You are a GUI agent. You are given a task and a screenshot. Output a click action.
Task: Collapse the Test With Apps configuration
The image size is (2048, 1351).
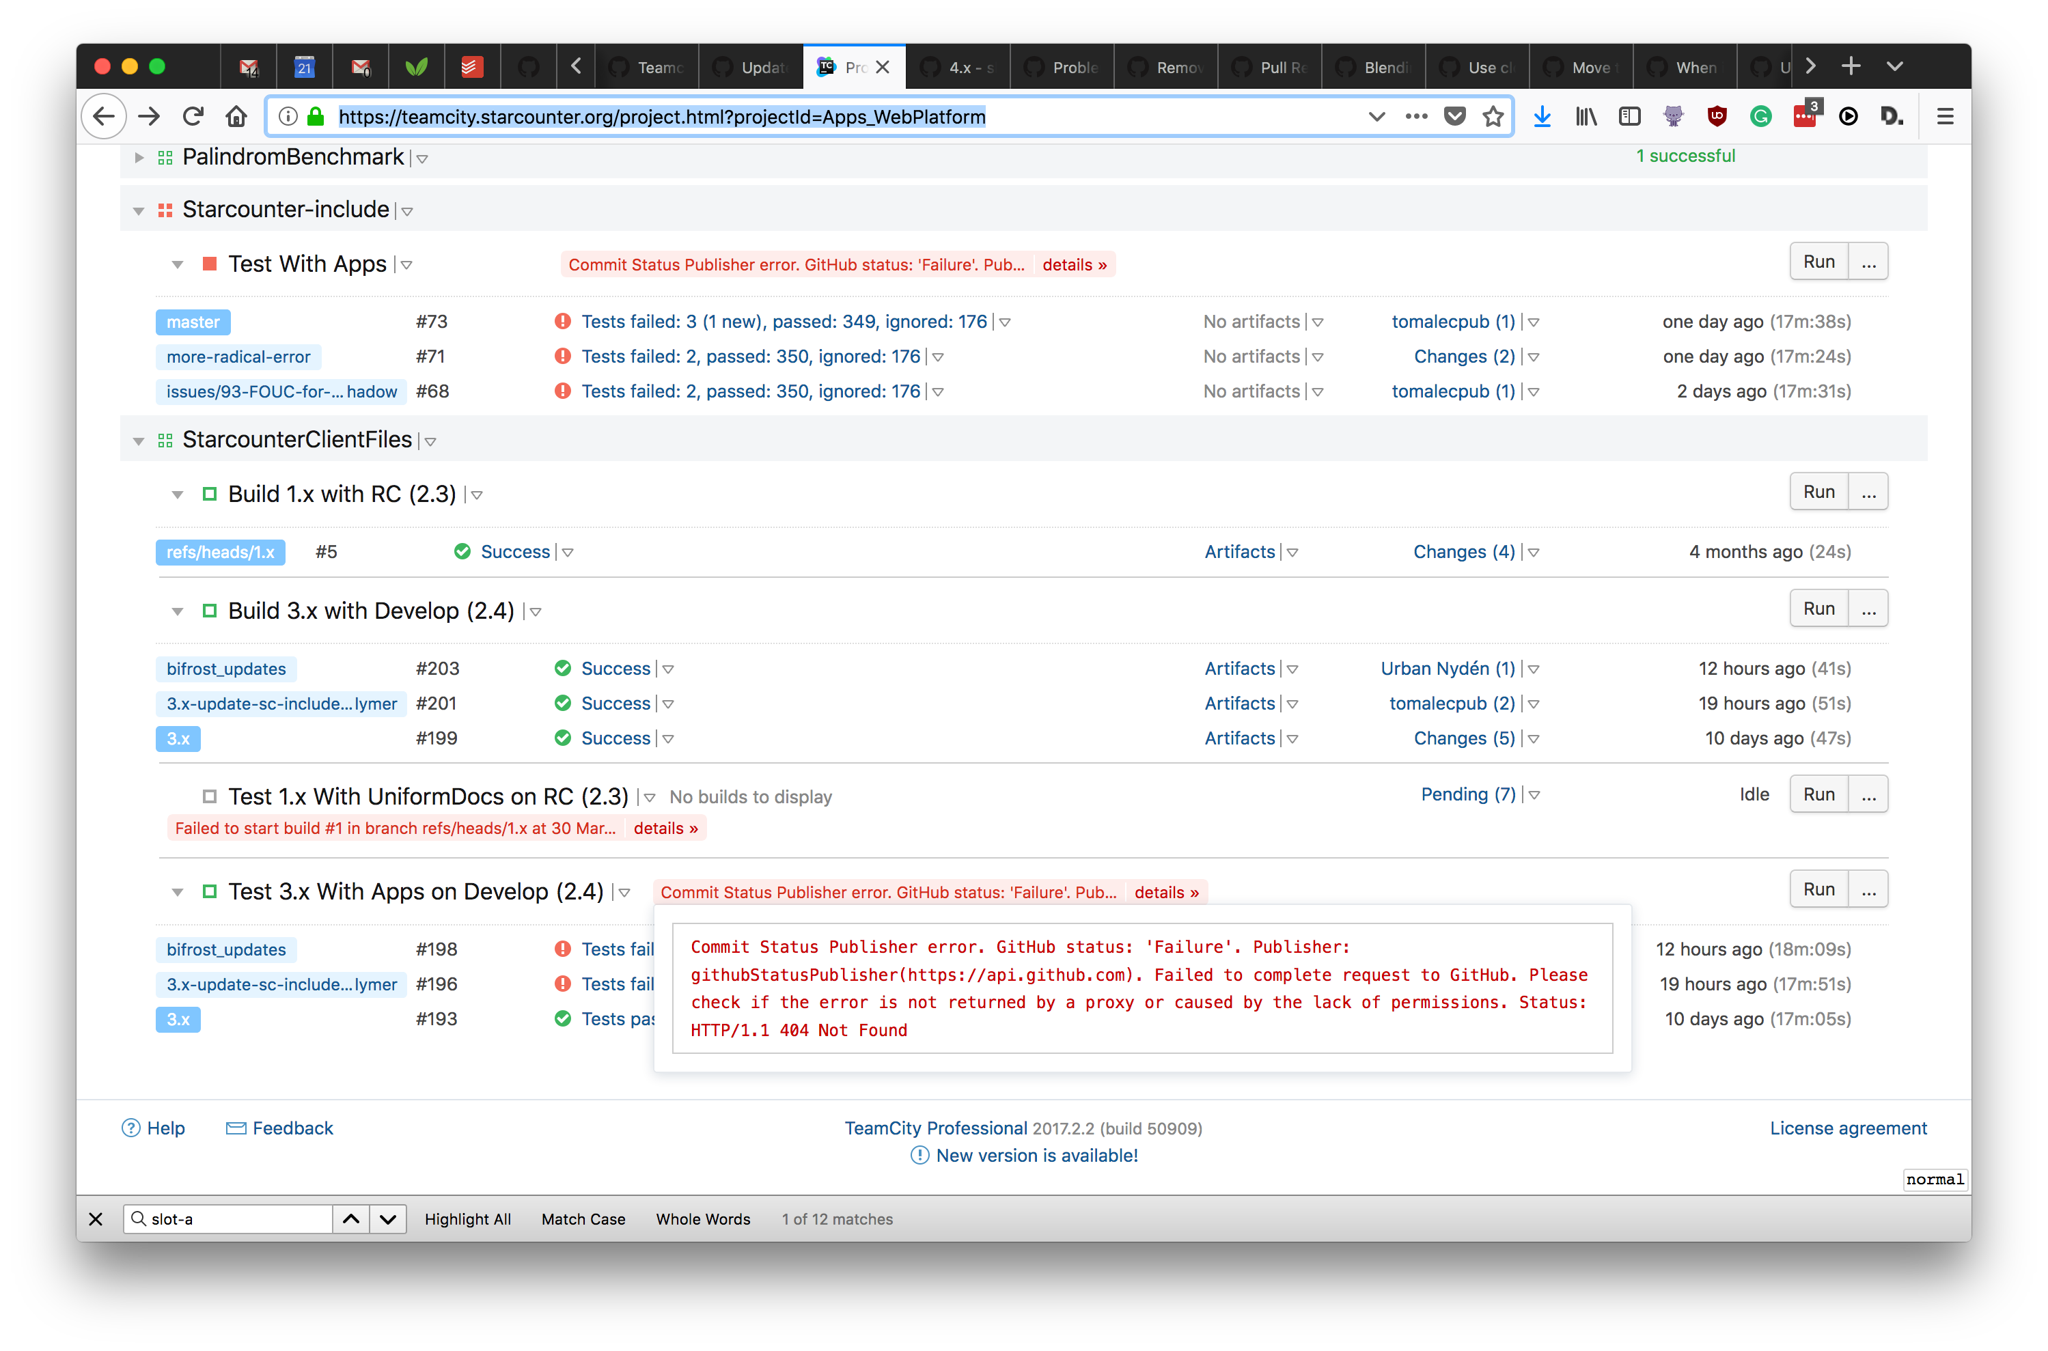178,264
